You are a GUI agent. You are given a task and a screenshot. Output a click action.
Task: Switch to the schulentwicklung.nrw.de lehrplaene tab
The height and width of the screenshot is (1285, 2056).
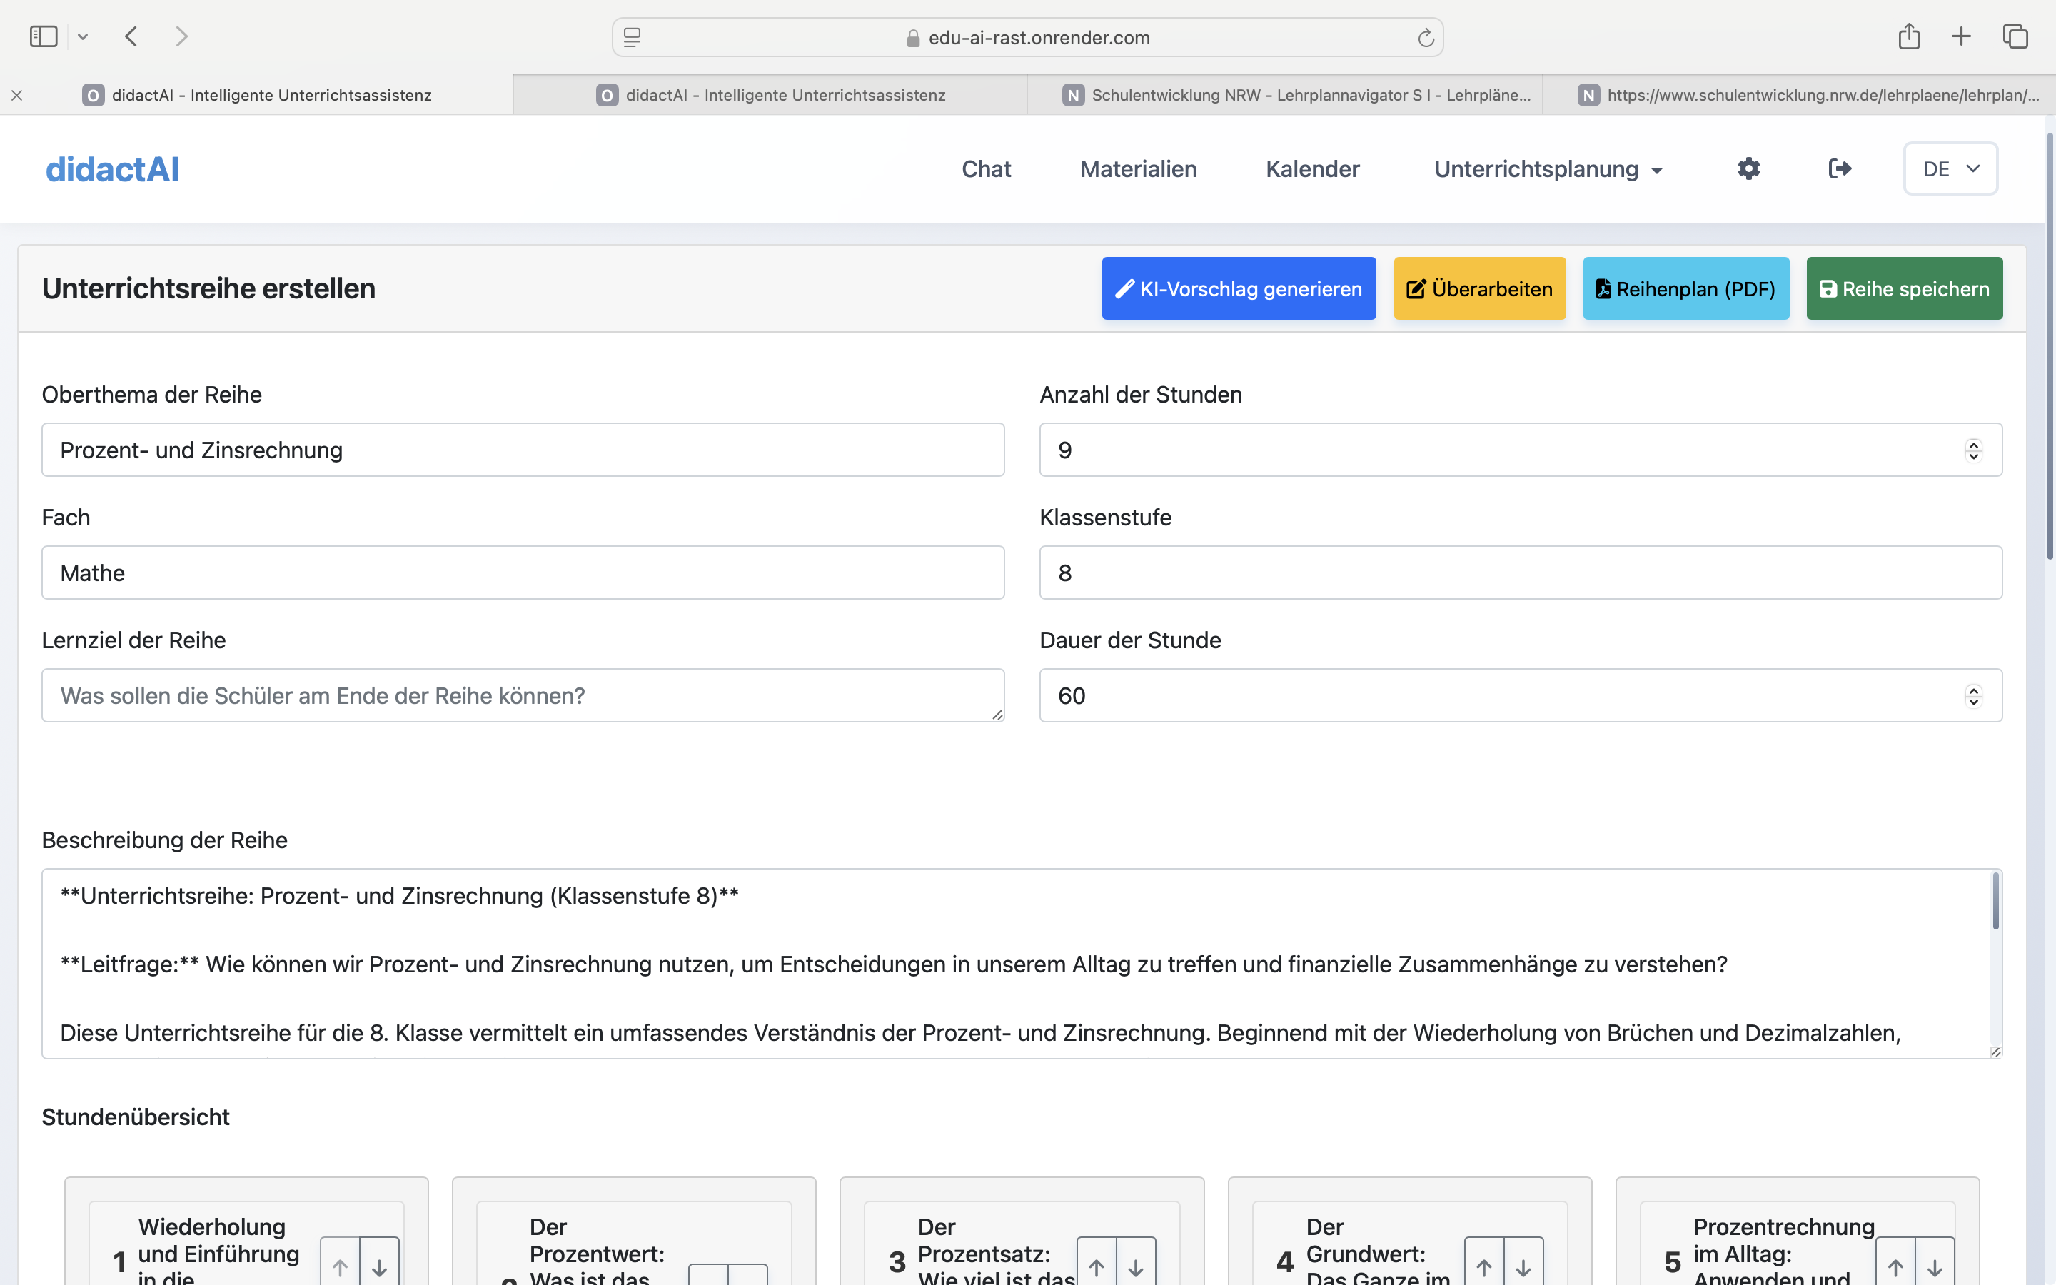point(1798,95)
